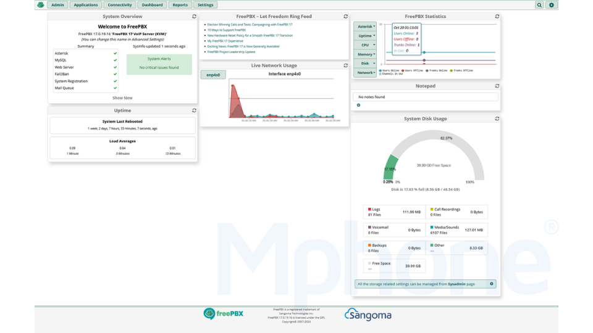
Task: Click the green disk usage gauge segment
Action: tap(390, 167)
